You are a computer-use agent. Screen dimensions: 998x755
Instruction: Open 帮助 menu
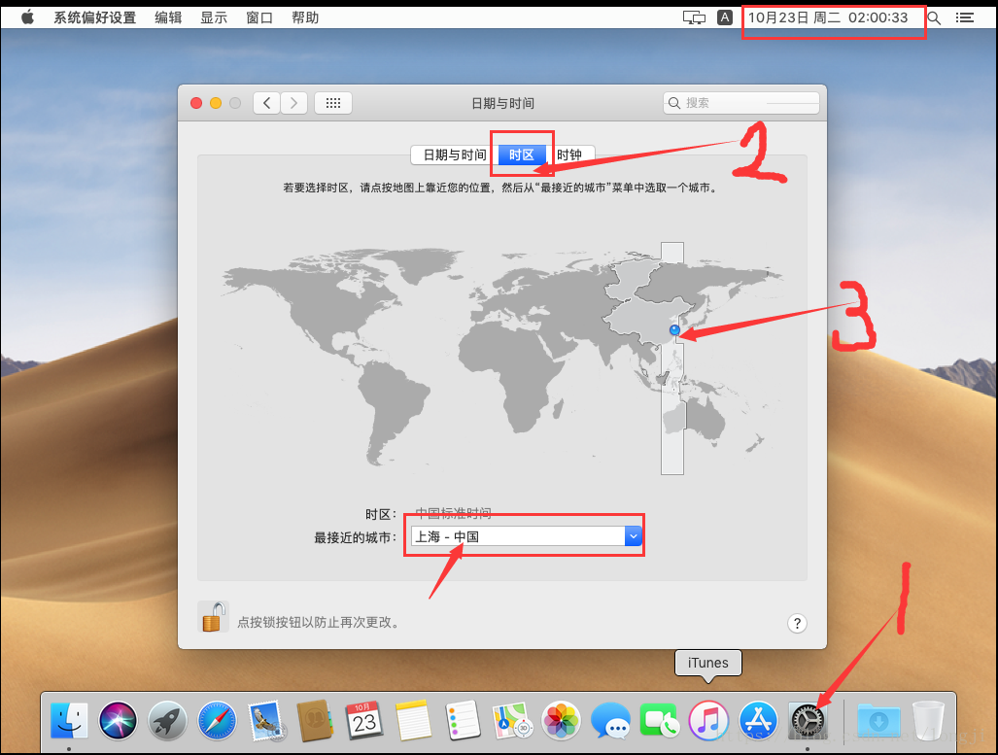pyautogui.click(x=305, y=17)
